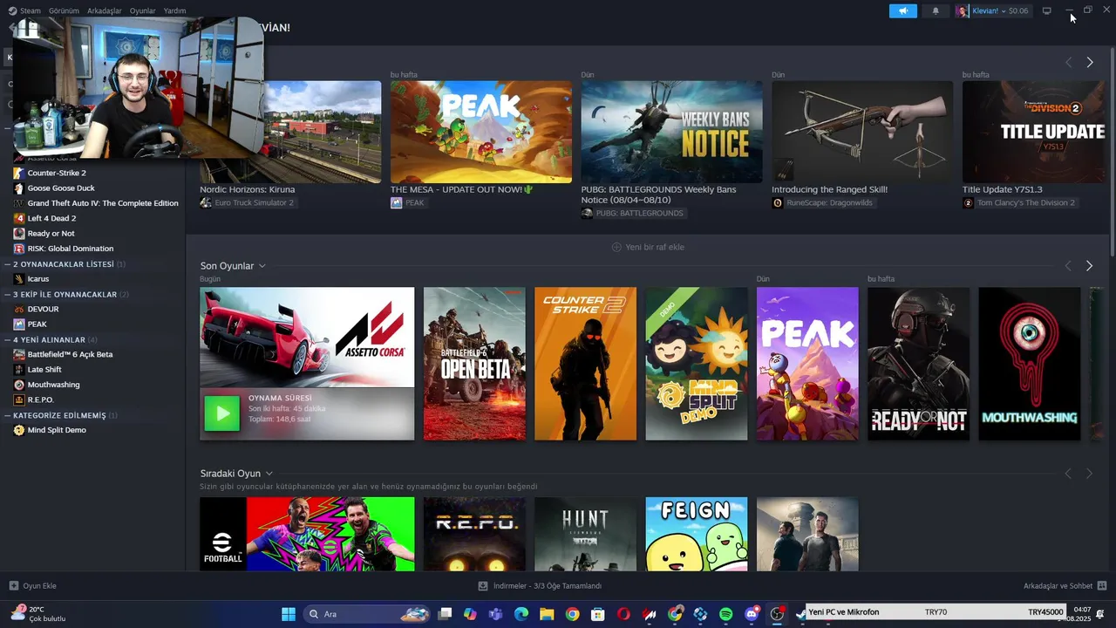Open PEAK cover in recent games
1116x628 pixels.
(x=807, y=364)
